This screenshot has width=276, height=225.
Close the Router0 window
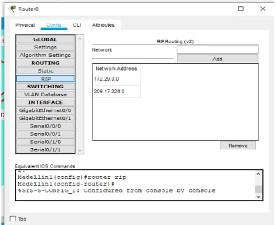263,9
